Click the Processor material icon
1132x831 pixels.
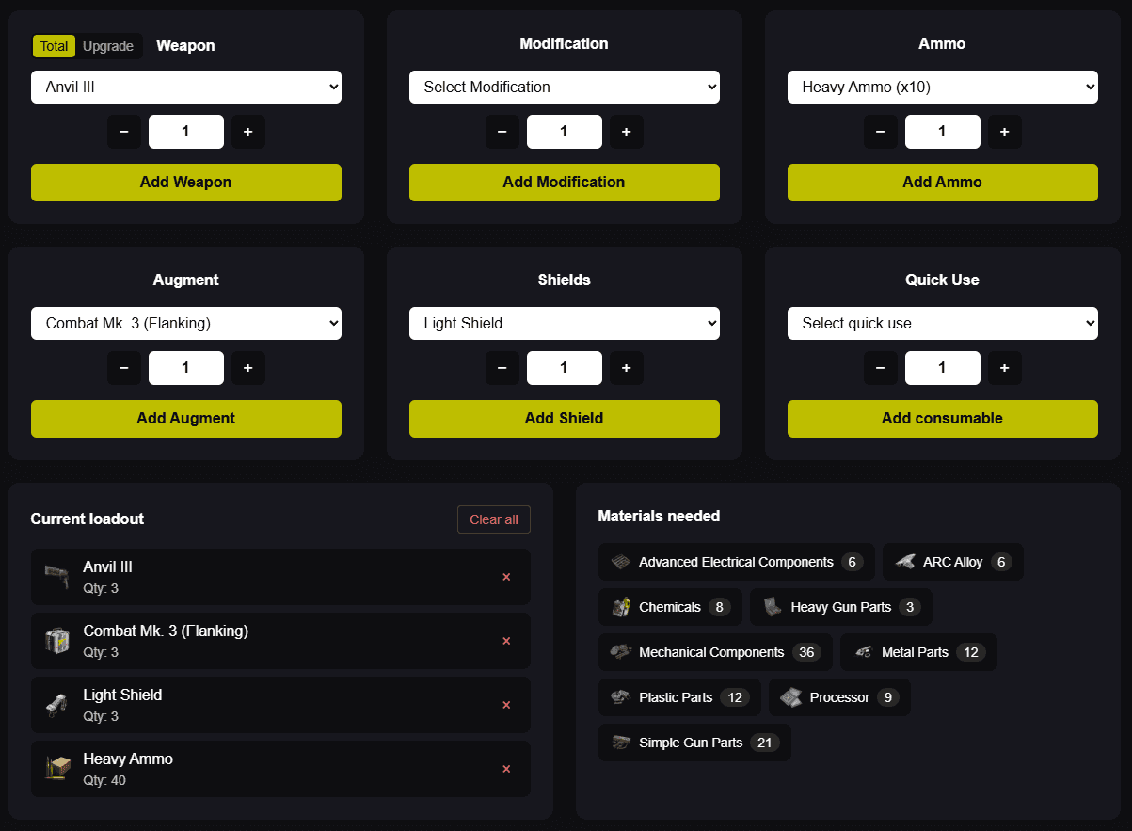(795, 697)
